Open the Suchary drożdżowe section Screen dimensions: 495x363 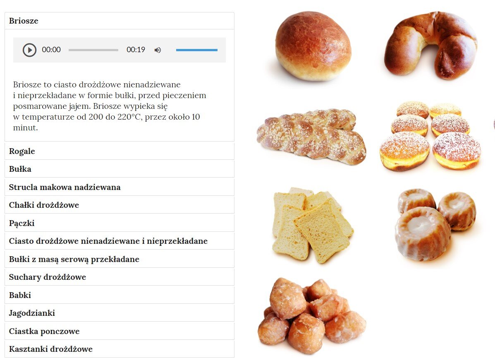pyautogui.click(x=120, y=277)
